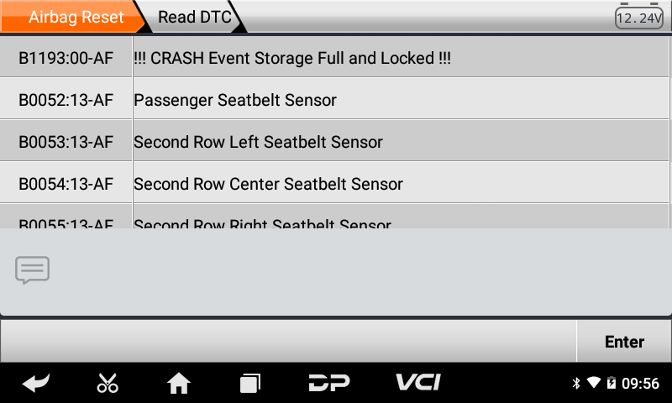
Task: Tap the scissors screenshot icon
Action: (x=108, y=384)
